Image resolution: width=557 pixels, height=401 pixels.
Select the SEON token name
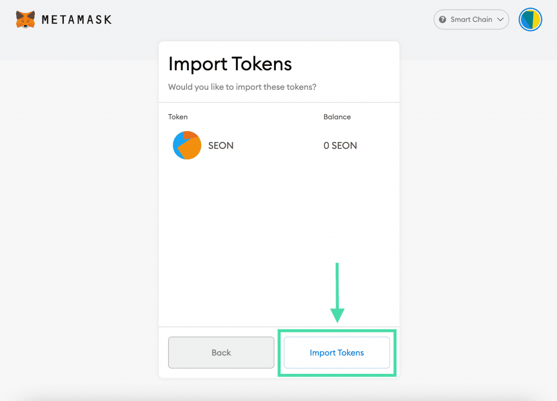pos(221,146)
